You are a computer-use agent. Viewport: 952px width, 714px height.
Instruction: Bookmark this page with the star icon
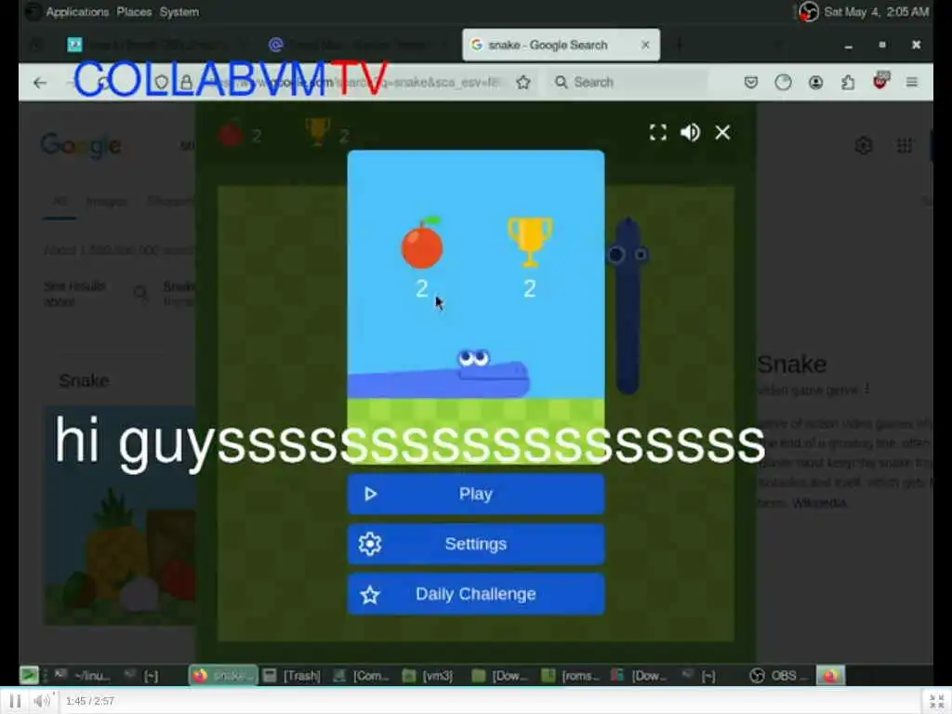523,83
